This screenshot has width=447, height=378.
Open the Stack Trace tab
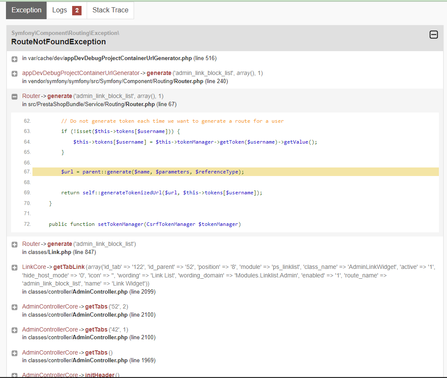[x=110, y=10]
